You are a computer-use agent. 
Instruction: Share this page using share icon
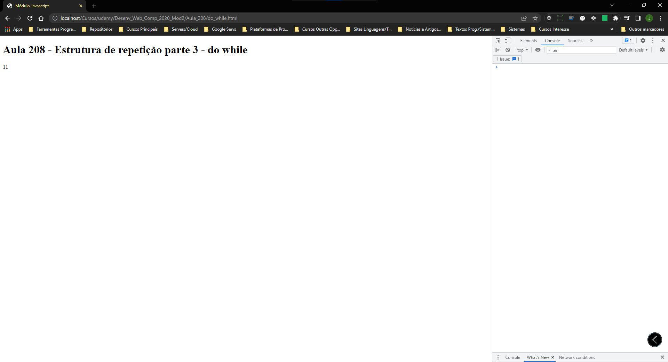pyautogui.click(x=524, y=18)
